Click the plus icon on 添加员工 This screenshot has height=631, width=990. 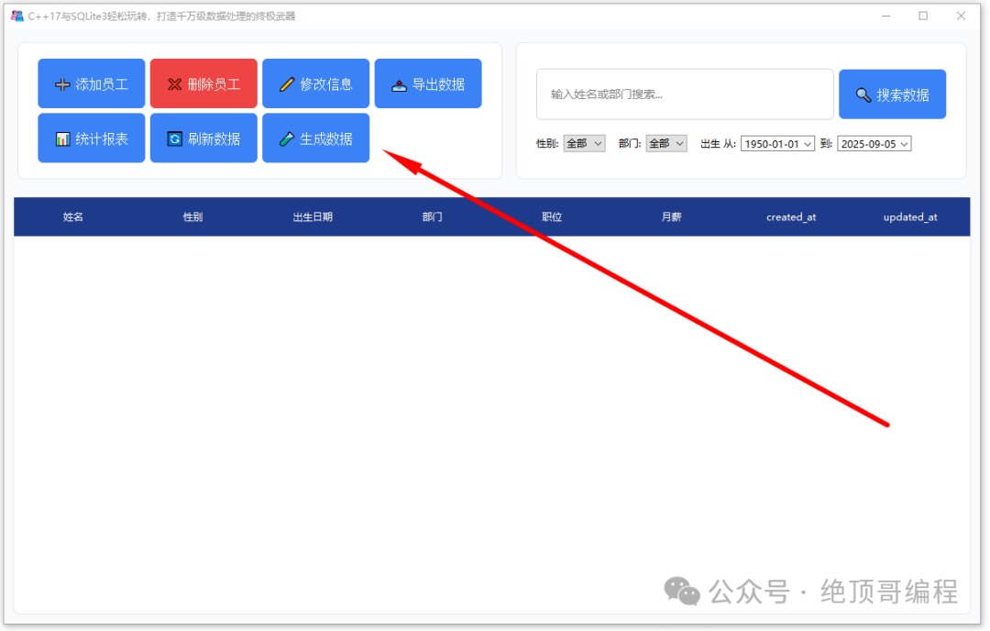click(x=62, y=84)
